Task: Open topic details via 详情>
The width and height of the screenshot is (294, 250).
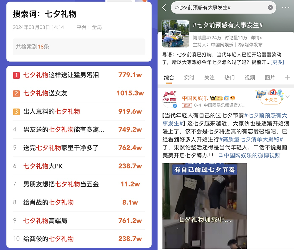Action: click(x=256, y=38)
